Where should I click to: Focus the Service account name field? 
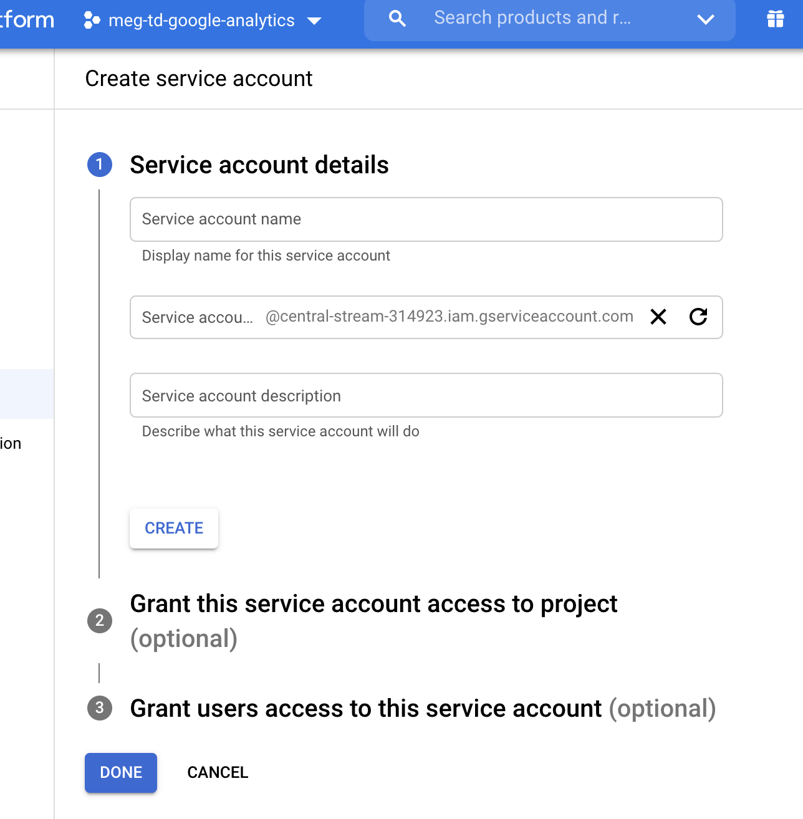[426, 219]
